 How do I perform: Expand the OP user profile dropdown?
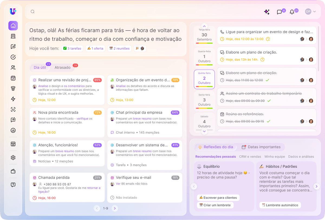[310, 12]
